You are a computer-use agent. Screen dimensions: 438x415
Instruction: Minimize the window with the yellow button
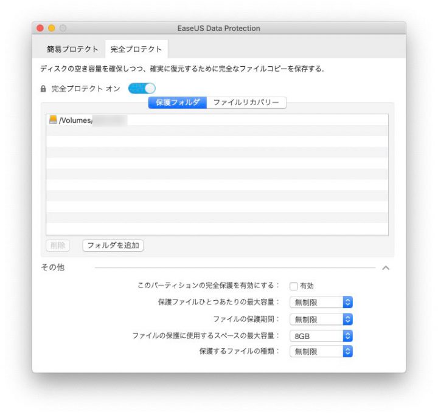coord(51,28)
